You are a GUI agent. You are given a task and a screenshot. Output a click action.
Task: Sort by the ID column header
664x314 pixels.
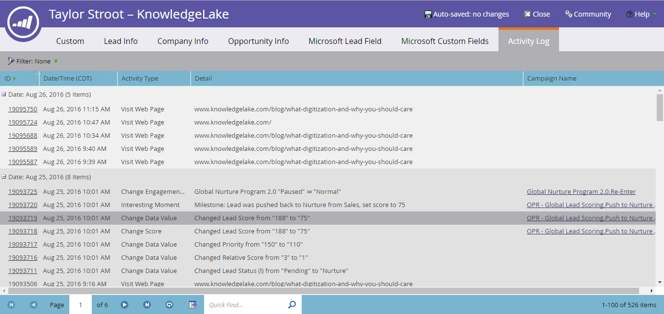20,78
